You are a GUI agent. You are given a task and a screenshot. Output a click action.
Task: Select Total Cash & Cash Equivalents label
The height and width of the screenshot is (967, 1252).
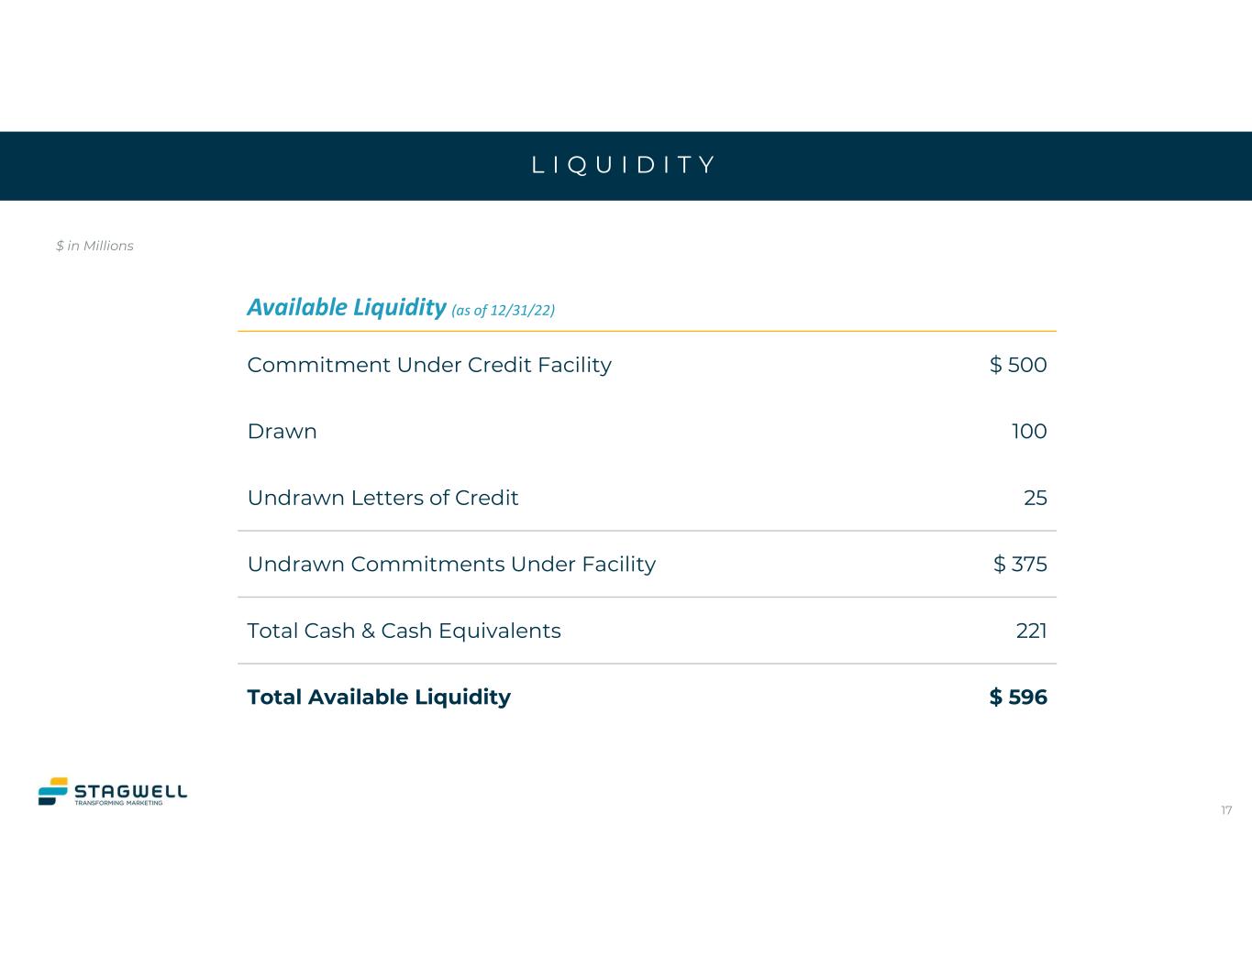coord(404,631)
